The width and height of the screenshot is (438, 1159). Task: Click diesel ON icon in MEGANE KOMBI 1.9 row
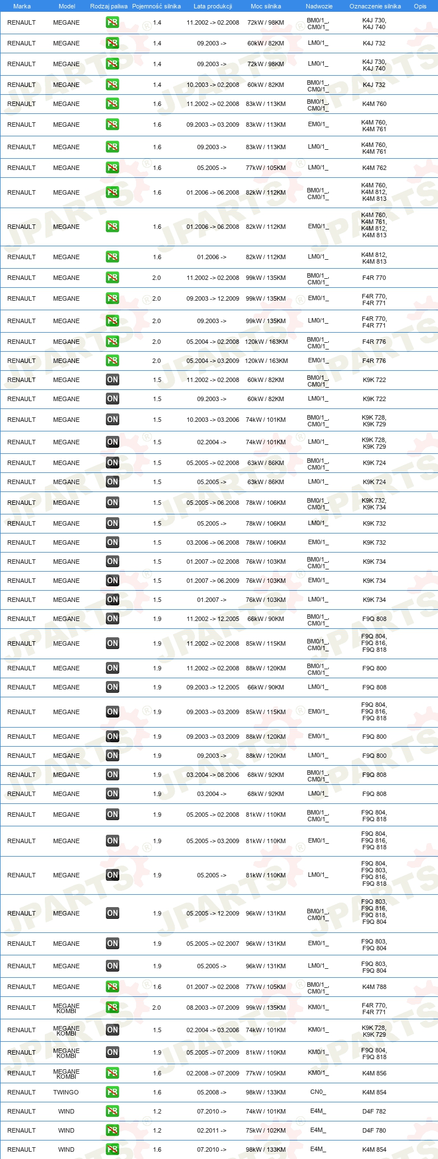click(x=112, y=1052)
